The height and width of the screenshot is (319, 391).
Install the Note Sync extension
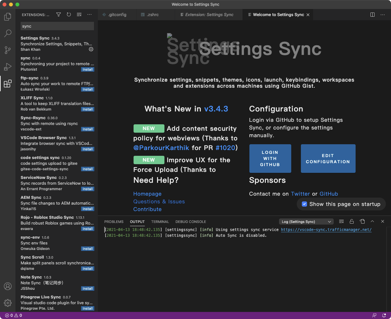click(88, 288)
